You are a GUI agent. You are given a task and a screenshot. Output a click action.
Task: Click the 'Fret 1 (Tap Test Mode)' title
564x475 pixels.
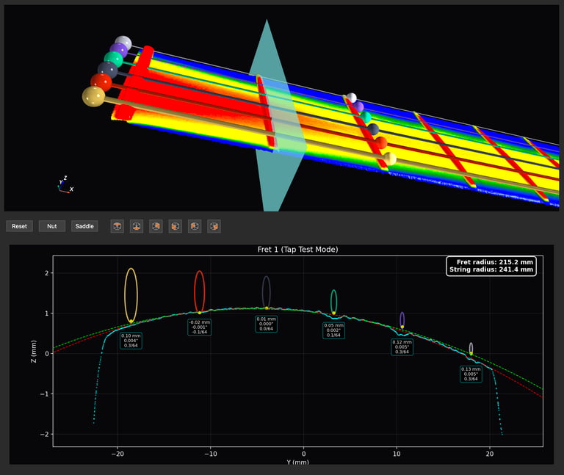click(298, 249)
